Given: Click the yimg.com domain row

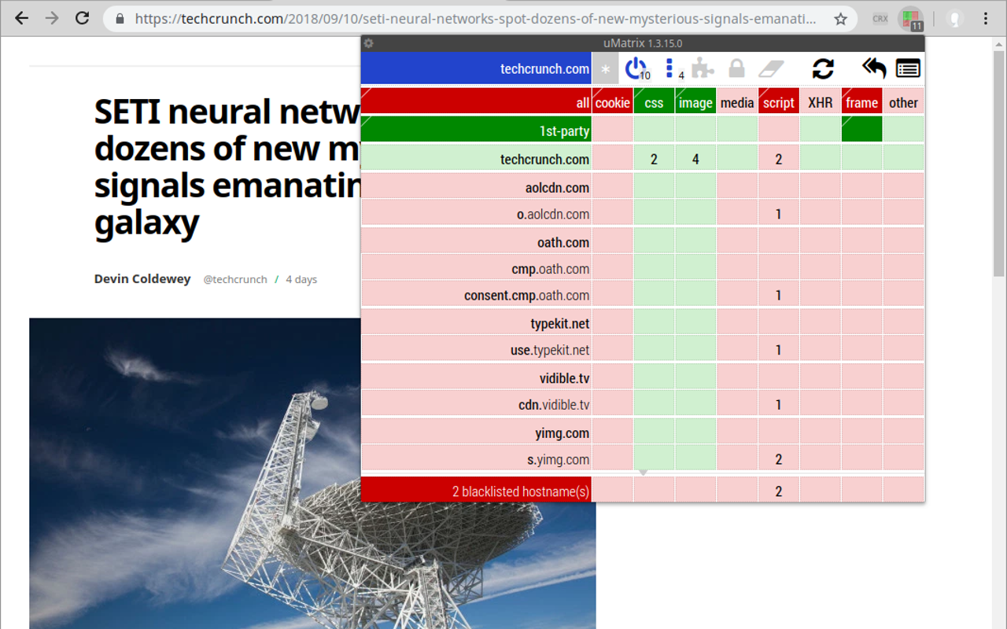Looking at the screenshot, I should coord(476,432).
